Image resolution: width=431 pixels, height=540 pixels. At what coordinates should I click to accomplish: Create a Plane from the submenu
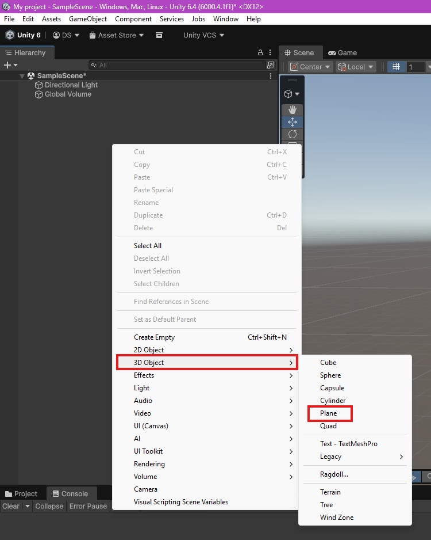pos(355,413)
